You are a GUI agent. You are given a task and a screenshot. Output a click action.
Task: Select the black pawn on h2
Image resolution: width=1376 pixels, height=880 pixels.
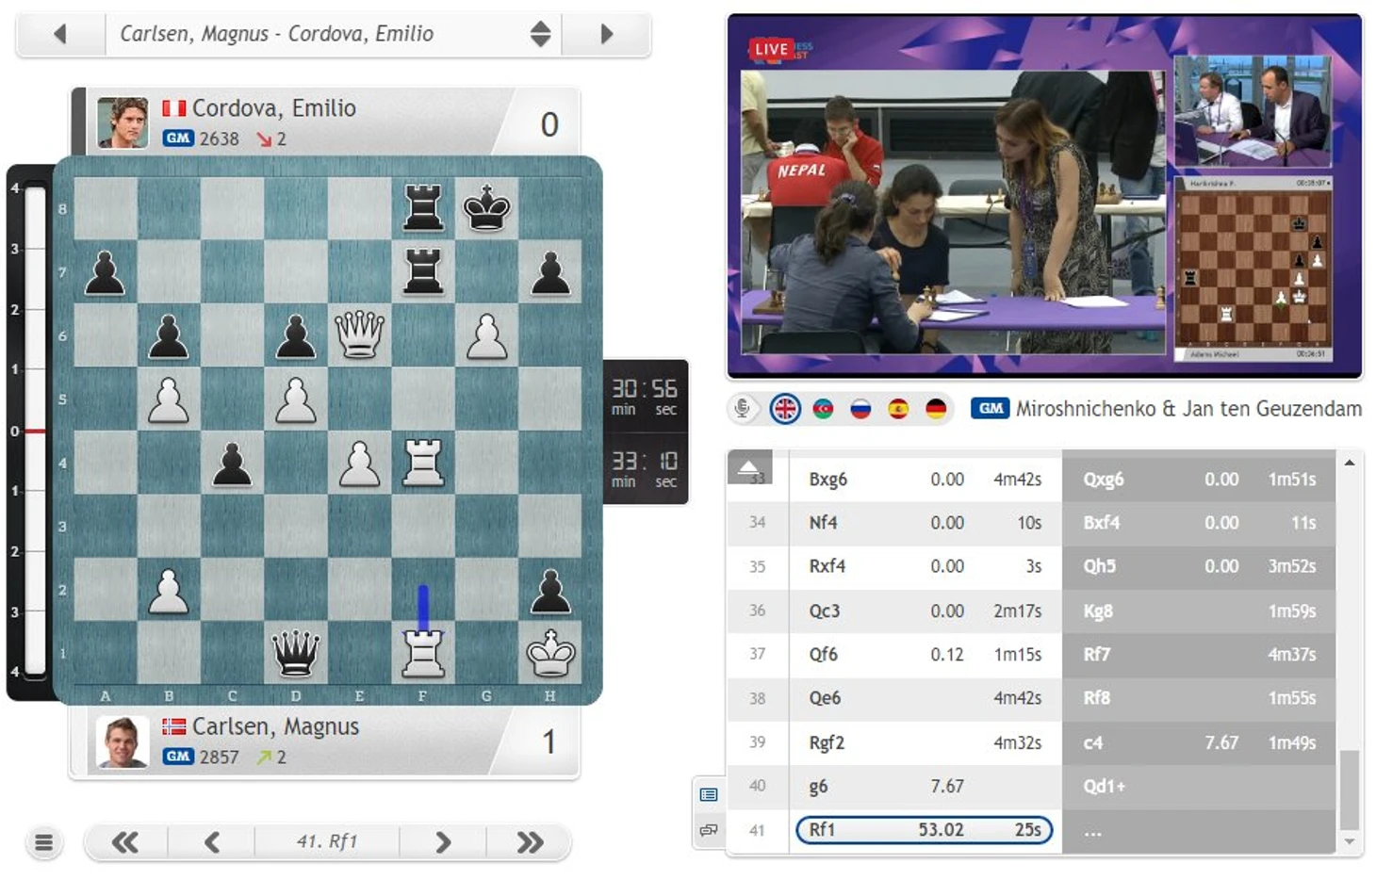click(550, 589)
